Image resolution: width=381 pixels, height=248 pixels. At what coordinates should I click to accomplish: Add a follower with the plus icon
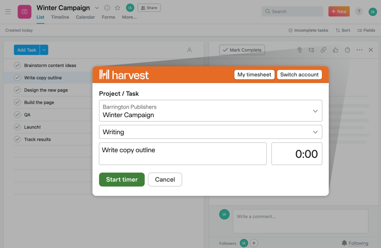tap(254, 243)
